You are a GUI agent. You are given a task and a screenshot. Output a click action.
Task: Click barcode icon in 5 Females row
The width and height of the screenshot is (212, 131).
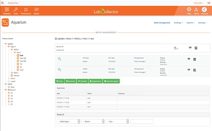click(x=189, y=59)
